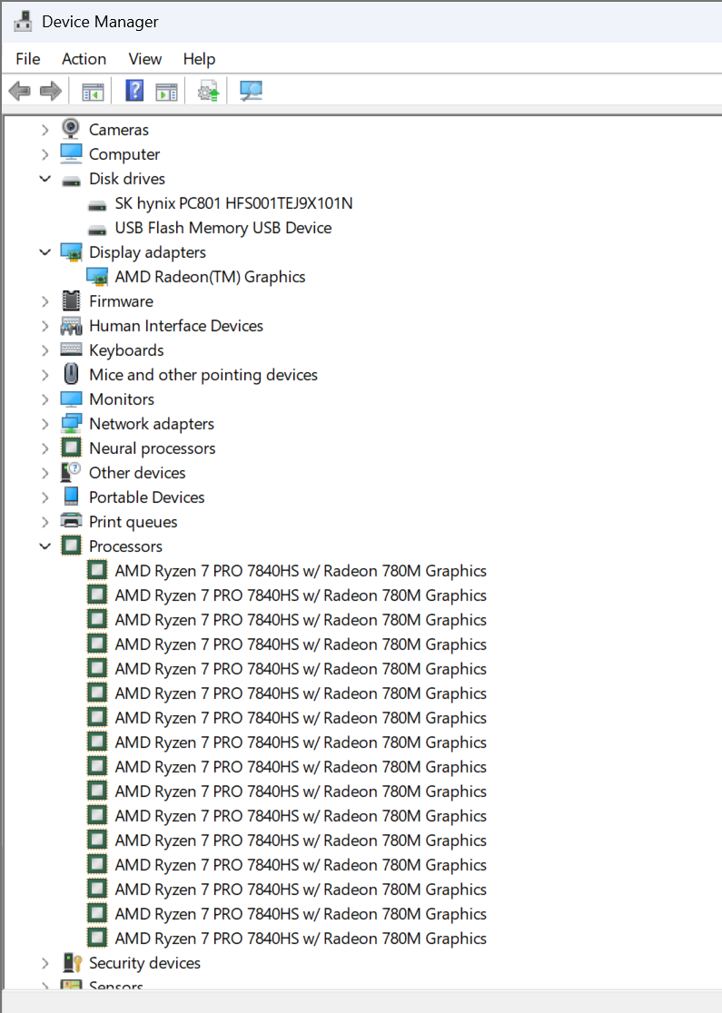Screen dimensions: 722x1013
Task: Click the USB Flash Memory drive icon
Action: (97, 231)
